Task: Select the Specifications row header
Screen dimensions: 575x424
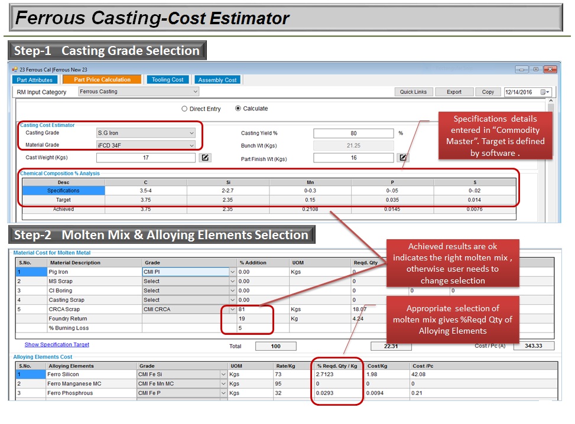Action: coord(63,191)
